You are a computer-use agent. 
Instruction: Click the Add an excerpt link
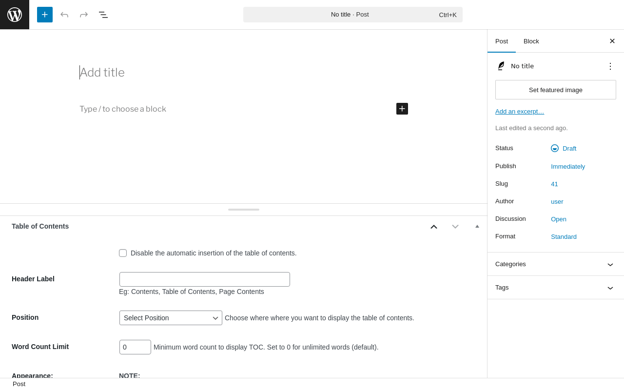pyautogui.click(x=520, y=112)
